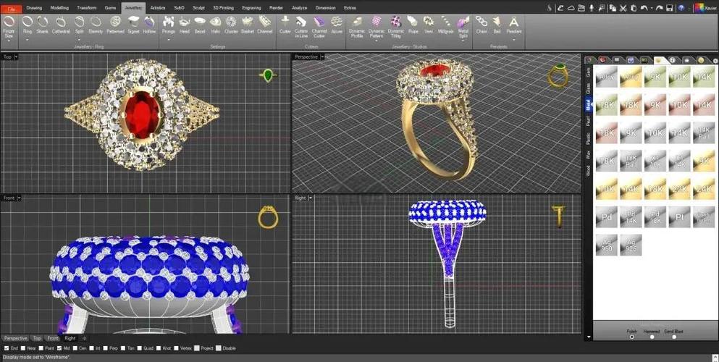
Task: Enable the Point osnap checkbox
Action: [42, 348]
